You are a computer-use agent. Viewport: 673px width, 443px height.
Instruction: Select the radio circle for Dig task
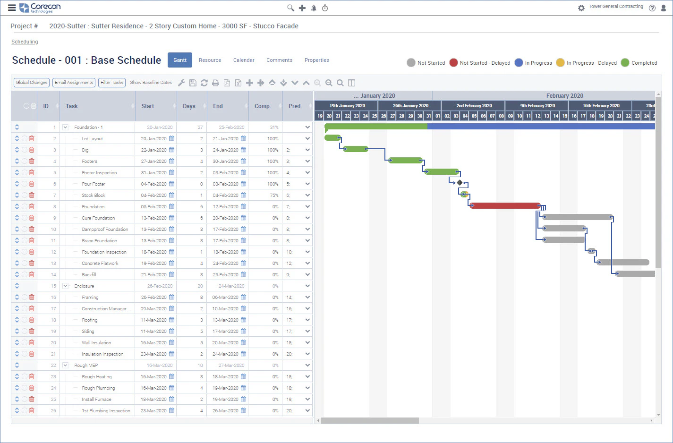click(25, 150)
